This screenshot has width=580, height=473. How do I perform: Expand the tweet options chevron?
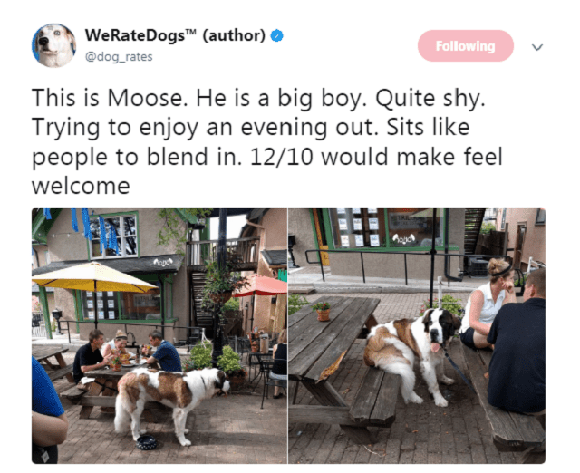(537, 47)
